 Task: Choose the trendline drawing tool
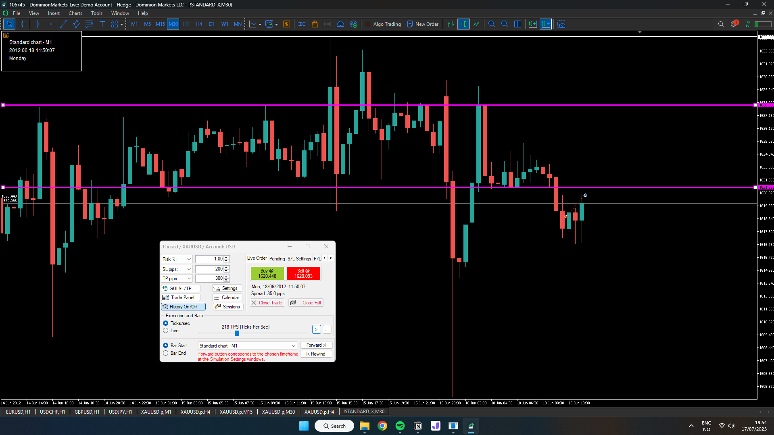[x=63, y=24]
